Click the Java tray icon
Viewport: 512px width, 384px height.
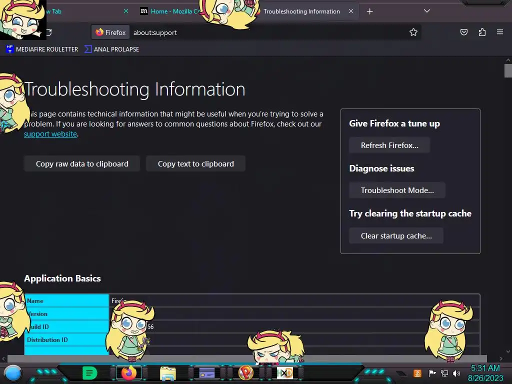point(417,373)
